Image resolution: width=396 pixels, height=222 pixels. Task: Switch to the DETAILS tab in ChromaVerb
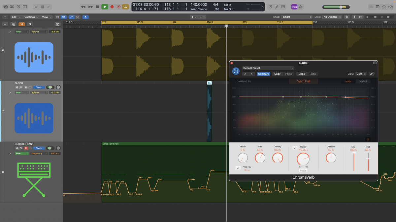363,81
